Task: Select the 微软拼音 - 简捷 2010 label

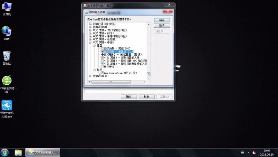Action: [117, 48]
